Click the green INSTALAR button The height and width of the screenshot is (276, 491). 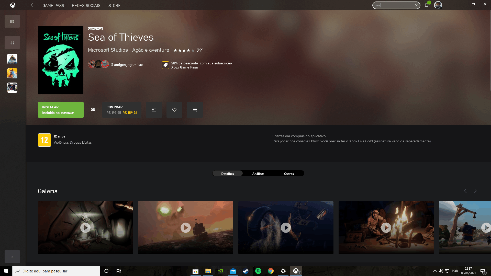[x=61, y=110]
